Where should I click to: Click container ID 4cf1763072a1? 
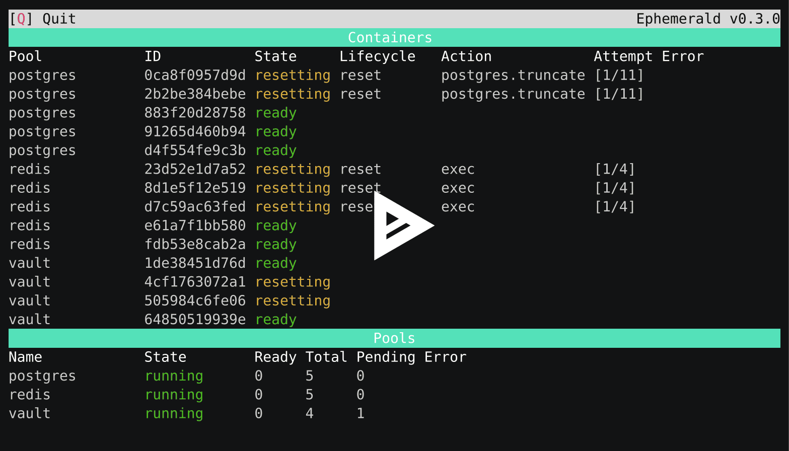coord(195,282)
